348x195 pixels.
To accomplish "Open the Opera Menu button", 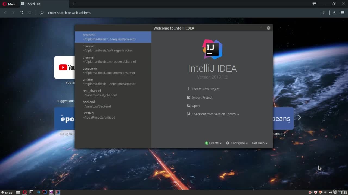I will pyautogui.click(x=10, y=4).
